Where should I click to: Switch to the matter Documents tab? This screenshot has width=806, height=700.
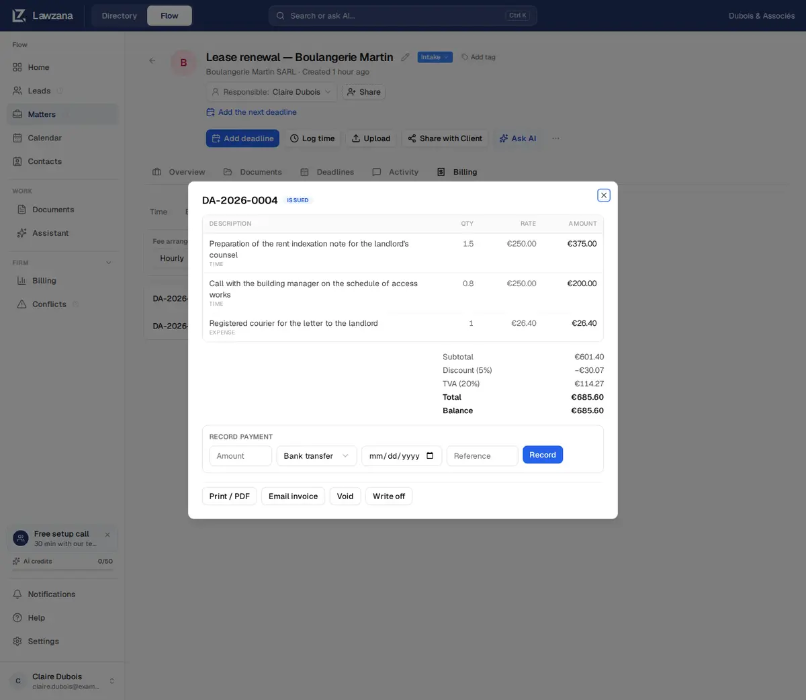[x=253, y=172]
